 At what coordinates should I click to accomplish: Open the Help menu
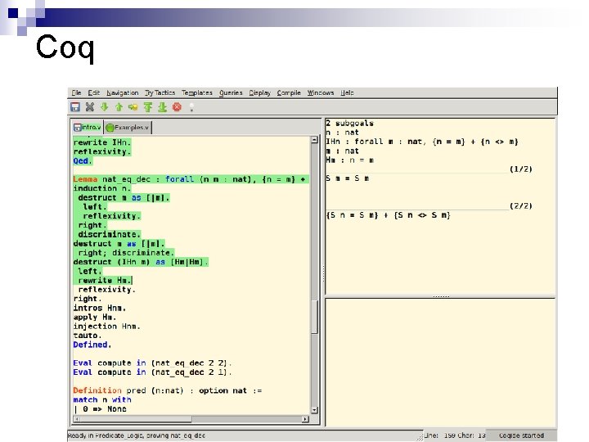347,92
